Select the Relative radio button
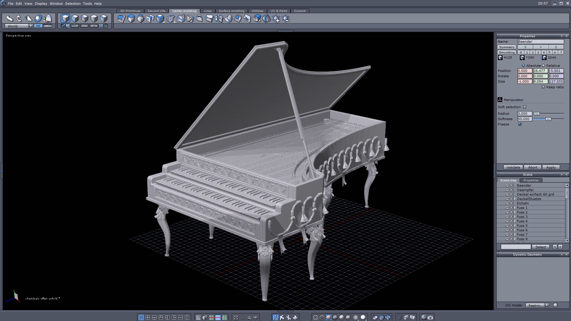The width and height of the screenshot is (571, 321). [x=543, y=66]
